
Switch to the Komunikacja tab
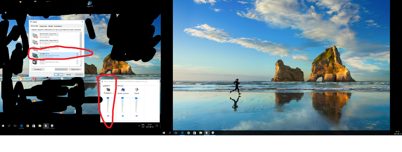58,26
